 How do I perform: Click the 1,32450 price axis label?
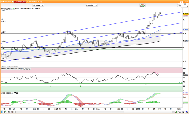[x=186, y=41]
